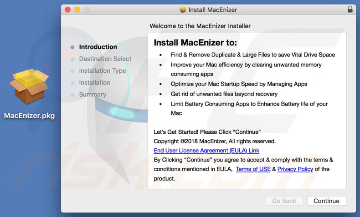Screen dimensions: 360x217
Task: Click the blue bullet beside Introduction
Action: pyautogui.click(x=72, y=47)
